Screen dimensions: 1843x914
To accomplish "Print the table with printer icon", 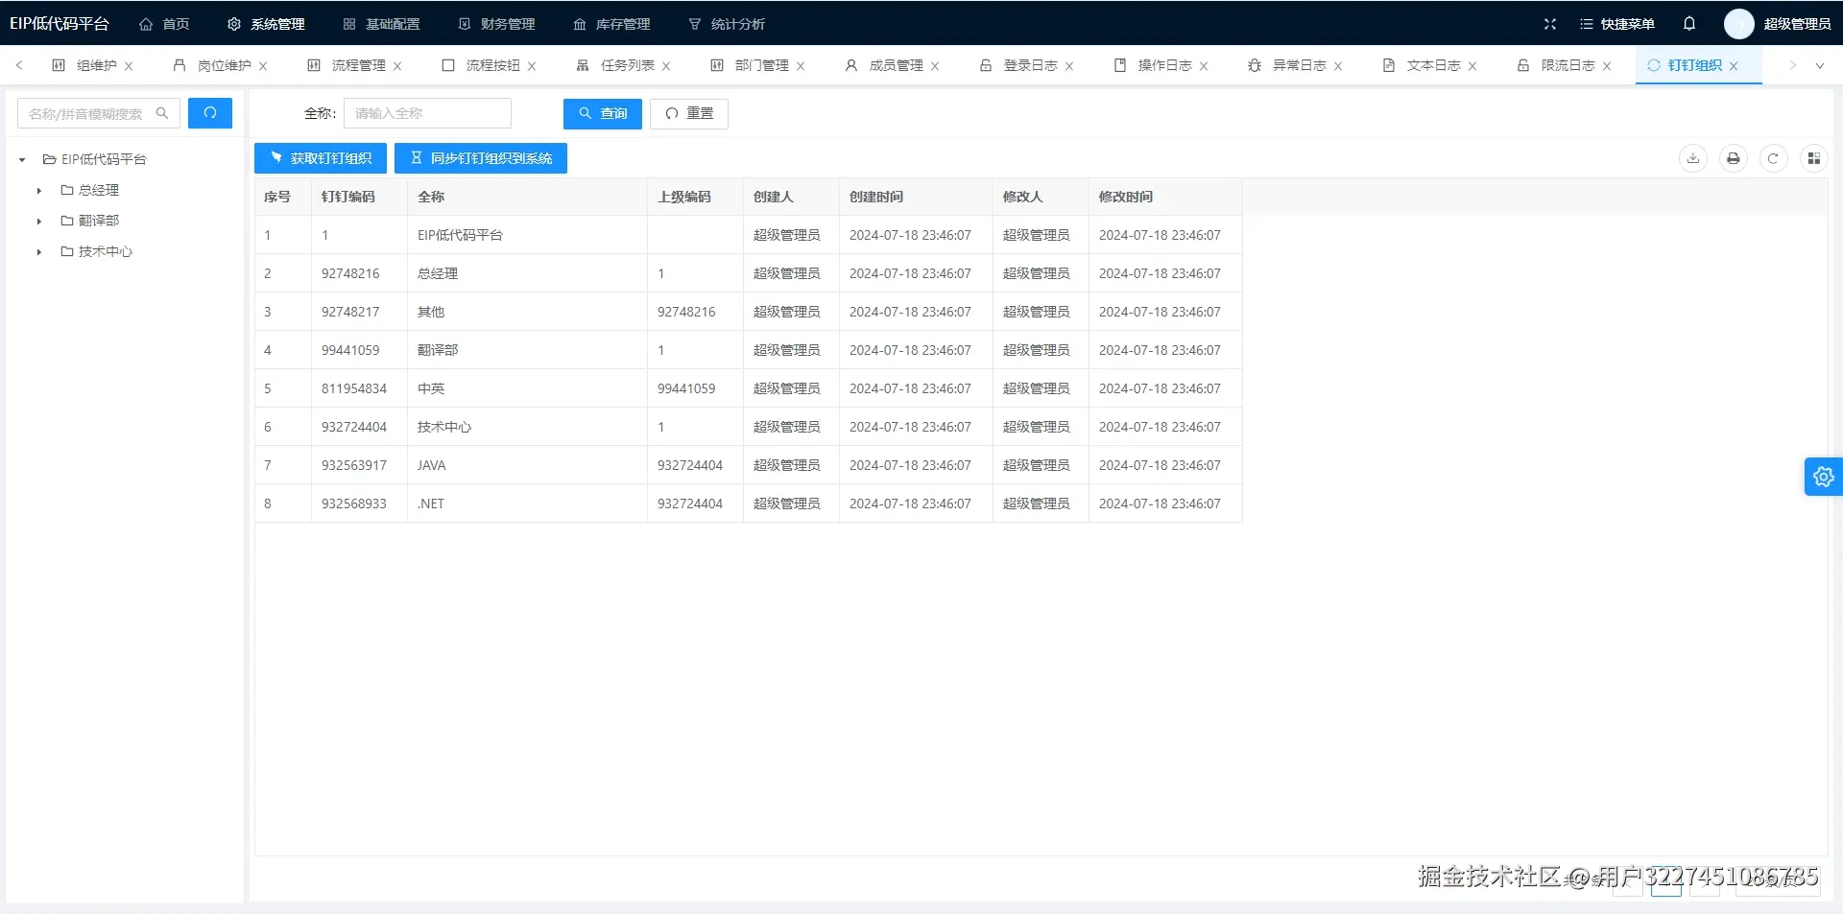I will pos(1734,158).
